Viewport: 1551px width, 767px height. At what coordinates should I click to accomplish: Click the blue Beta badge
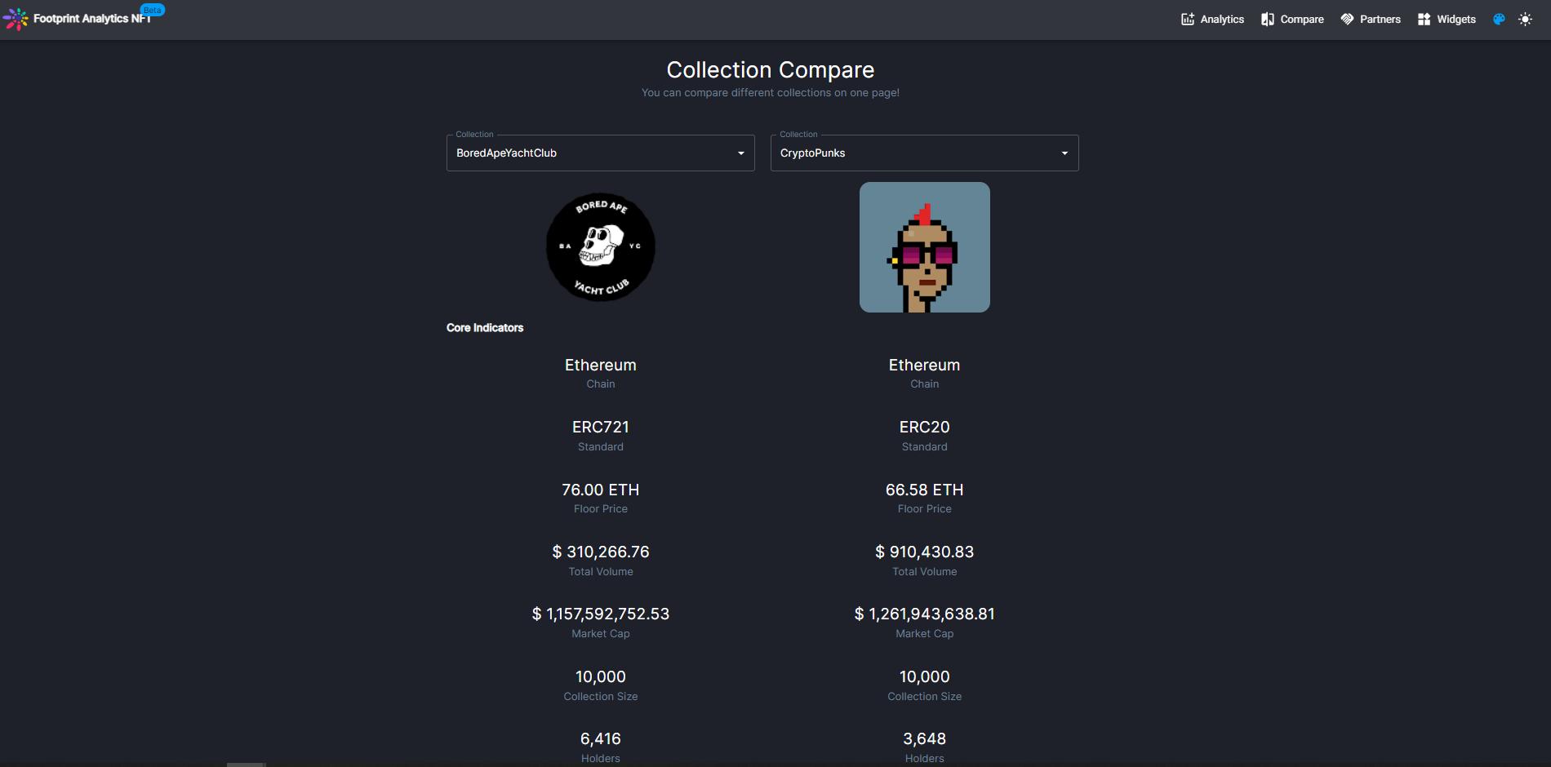(x=153, y=10)
